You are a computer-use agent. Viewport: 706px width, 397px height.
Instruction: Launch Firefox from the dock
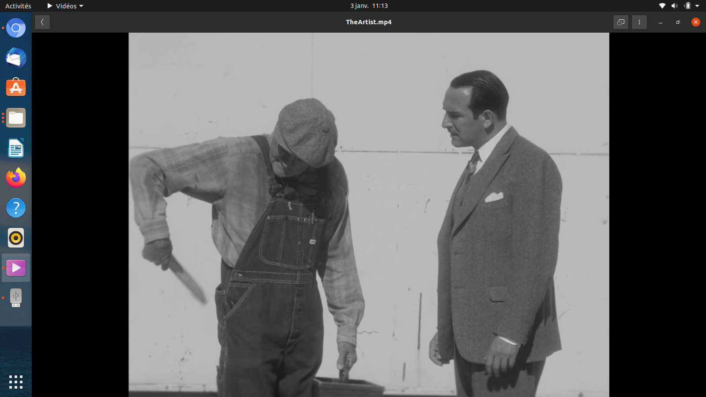16,178
